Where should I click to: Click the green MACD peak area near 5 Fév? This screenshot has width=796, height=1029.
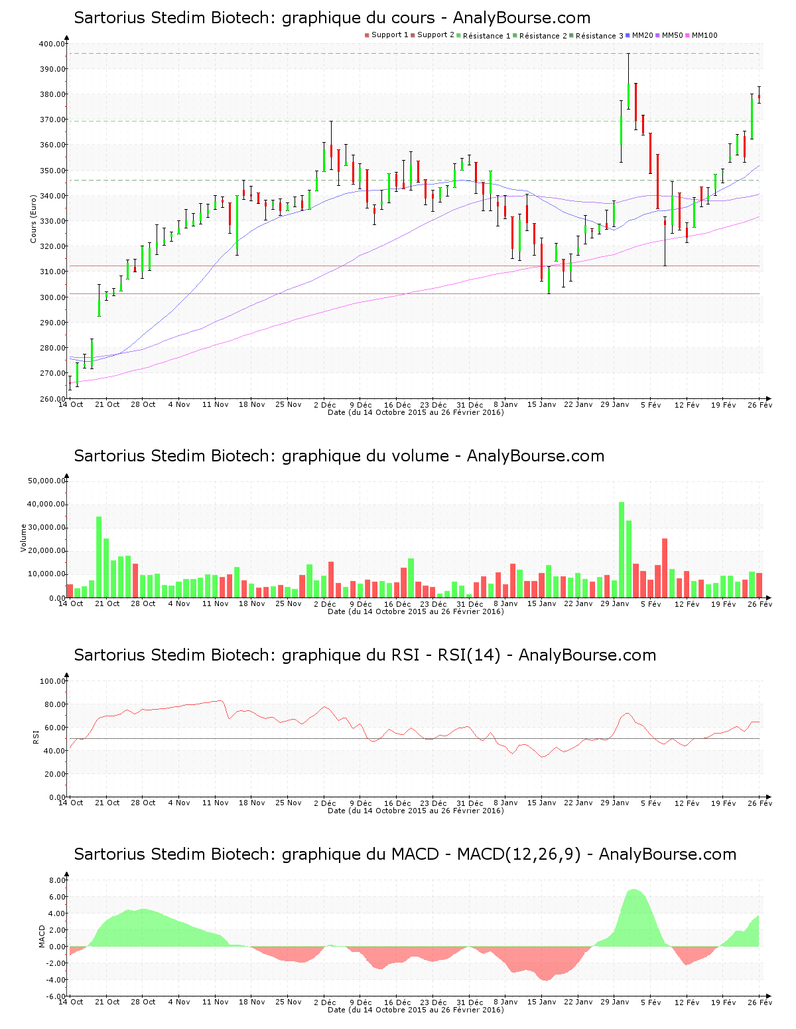[635, 918]
